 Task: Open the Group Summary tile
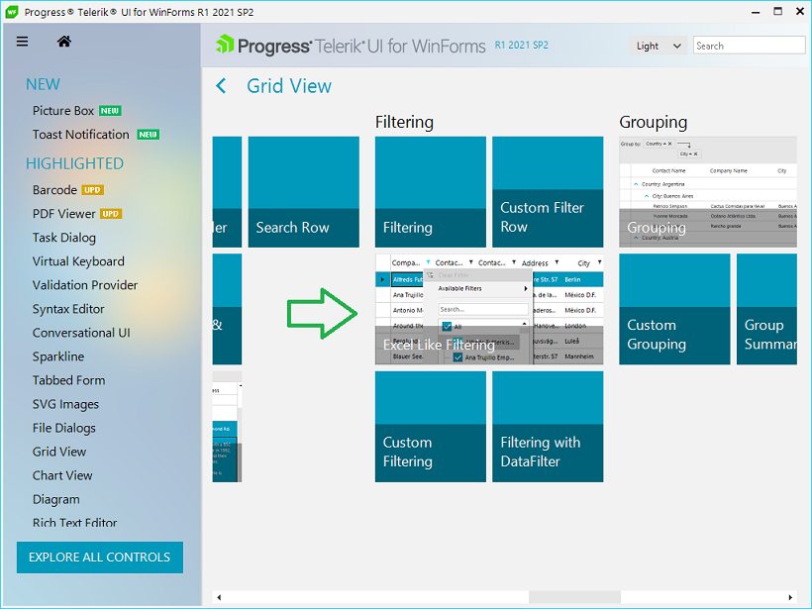click(x=767, y=309)
